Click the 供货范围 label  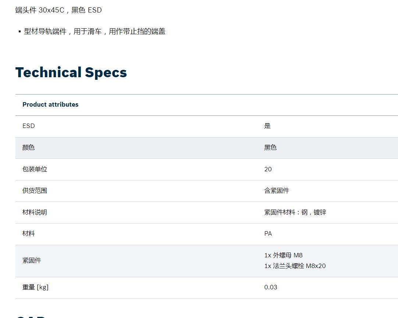click(x=35, y=190)
